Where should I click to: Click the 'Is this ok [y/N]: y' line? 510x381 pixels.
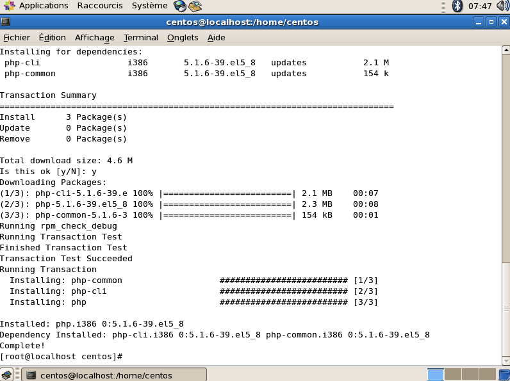click(48, 172)
